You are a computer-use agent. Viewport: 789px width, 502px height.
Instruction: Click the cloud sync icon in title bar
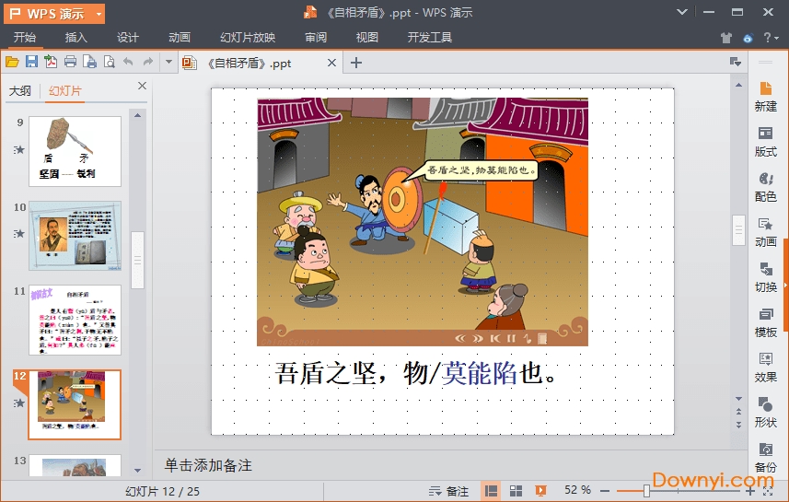[x=748, y=38]
